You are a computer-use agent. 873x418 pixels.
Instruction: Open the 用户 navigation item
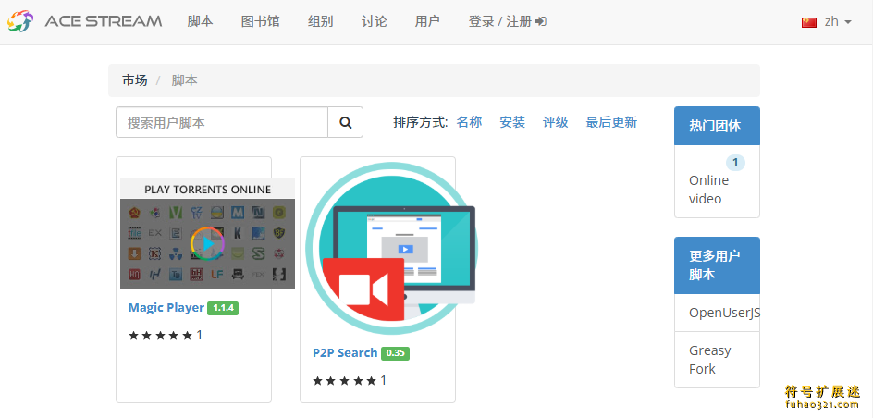tap(427, 21)
